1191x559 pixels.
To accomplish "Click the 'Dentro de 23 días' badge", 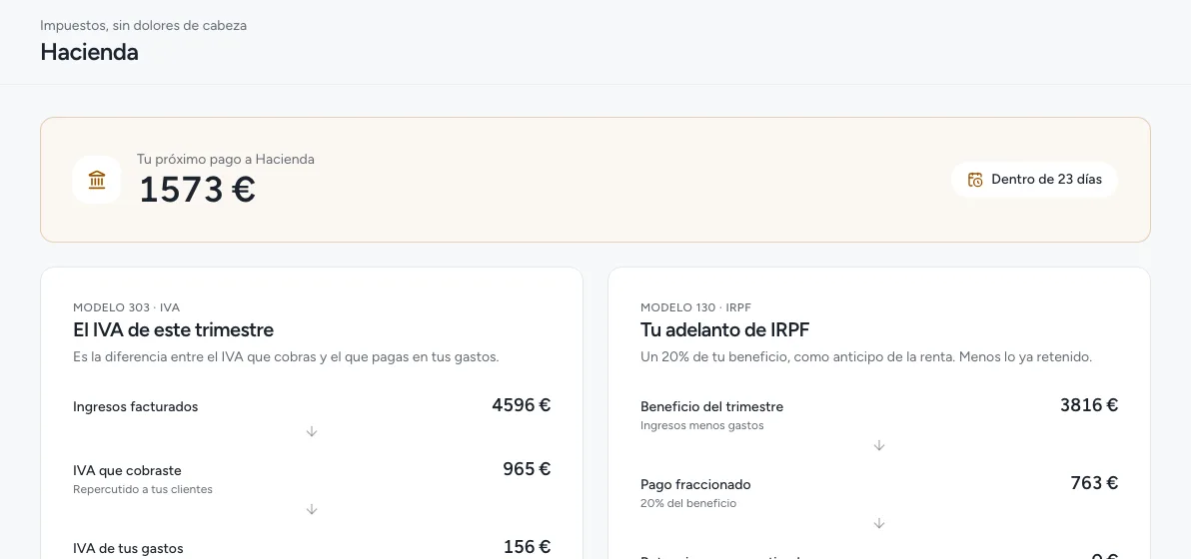I will tap(1034, 180).
